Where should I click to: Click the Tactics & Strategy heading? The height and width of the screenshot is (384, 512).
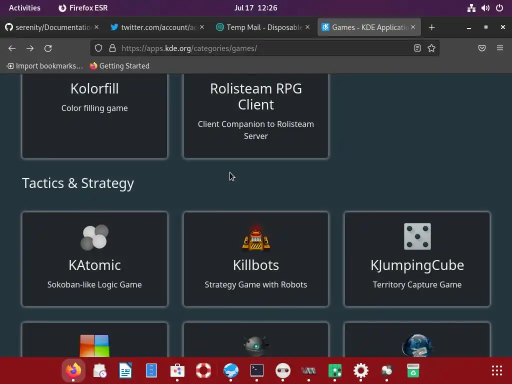tap(78, 183)
